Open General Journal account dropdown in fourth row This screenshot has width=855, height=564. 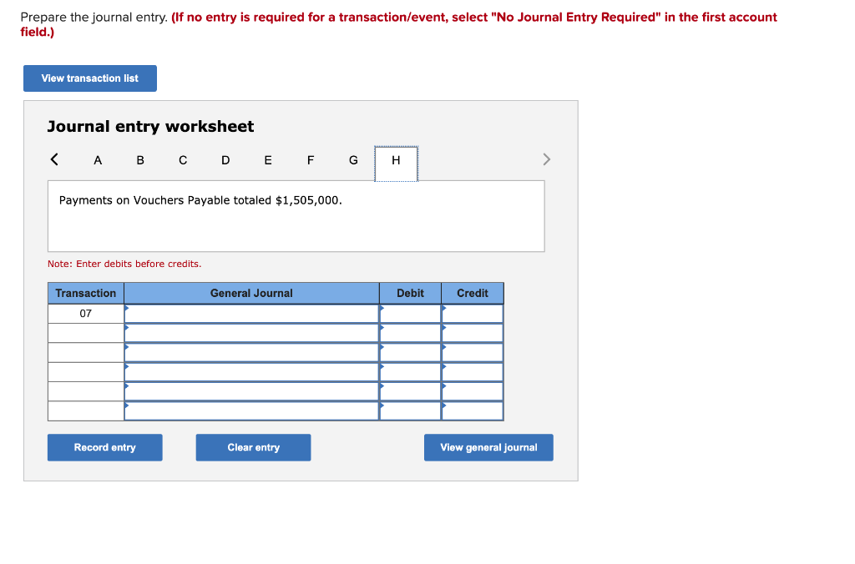pos(251,372)
